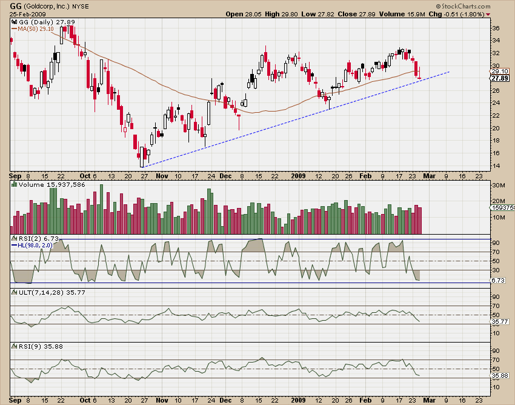The width and height of the screenshot is (515, 405).
Task: Click the Mar label on the bottom date axis
Action: pyautogui.click(x=429, y=400)
